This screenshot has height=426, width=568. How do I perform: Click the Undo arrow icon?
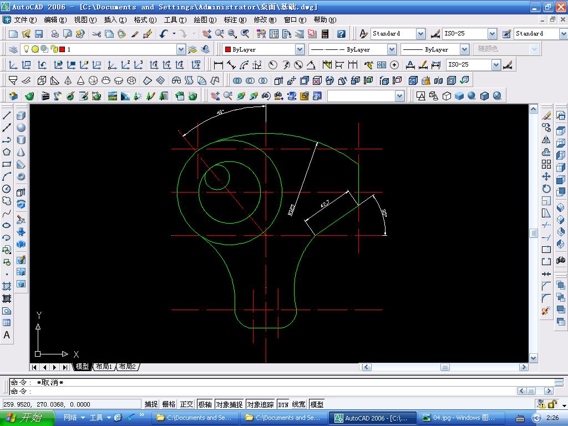point(164,34)
